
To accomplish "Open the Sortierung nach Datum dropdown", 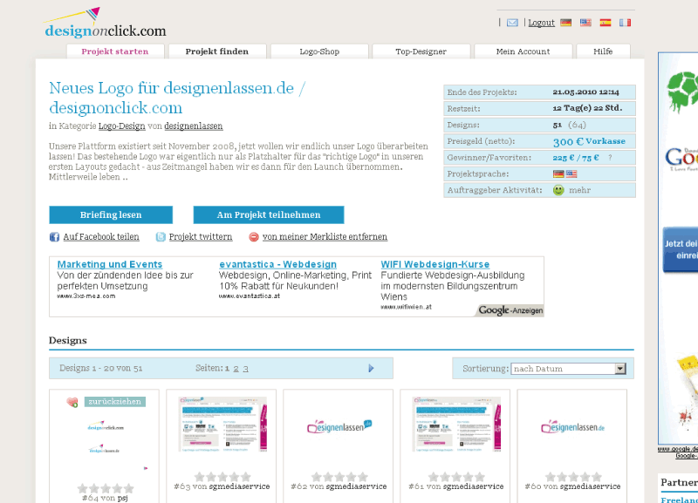I will (x=569, y=369).
